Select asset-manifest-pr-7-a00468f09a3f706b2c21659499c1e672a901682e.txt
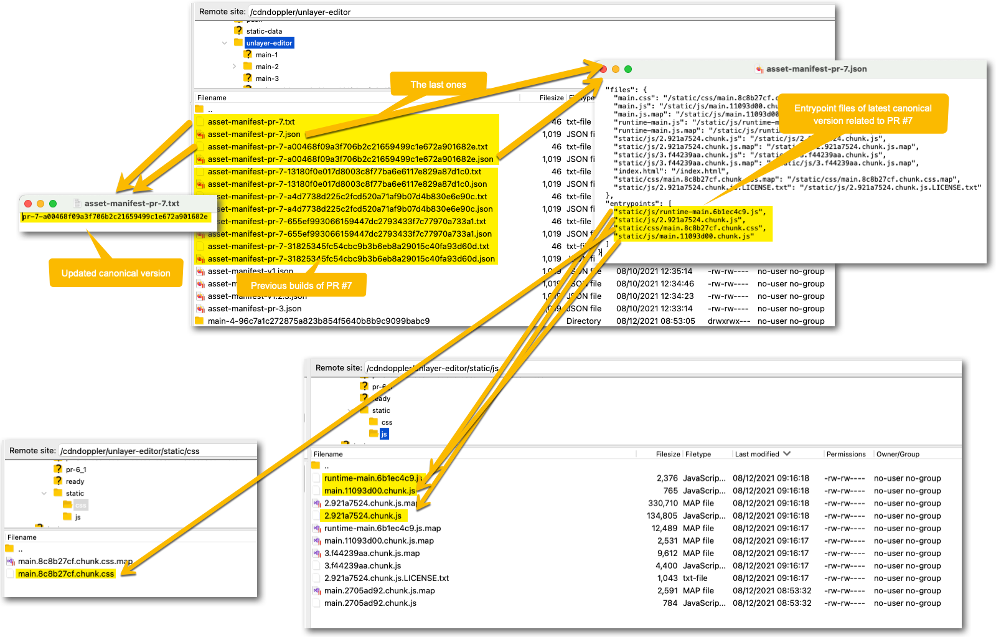Image resolution: width=996 pixels, height=637 pixels. (x=347, y=146)
